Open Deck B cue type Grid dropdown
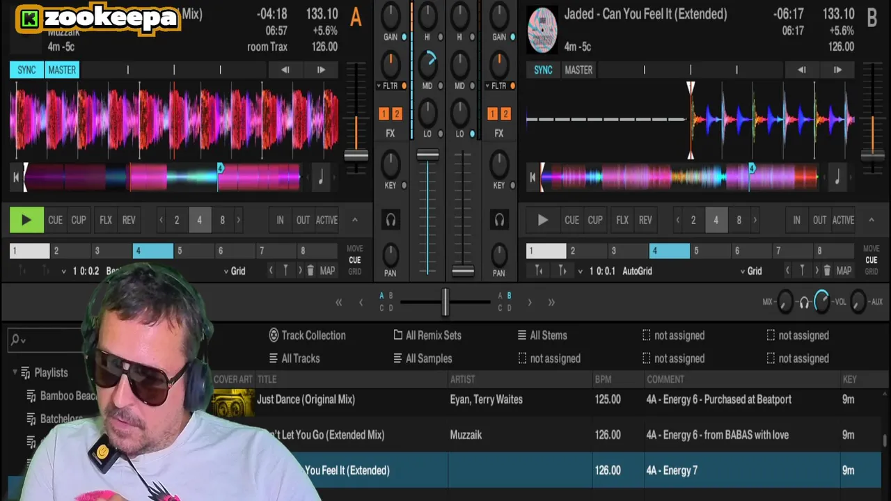 750,271
